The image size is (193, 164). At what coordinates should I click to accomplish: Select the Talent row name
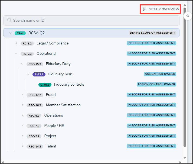[51, 146]
